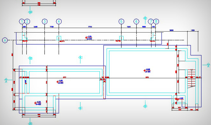
Task: Select section marker D below the large room
Action: point(145,105)
